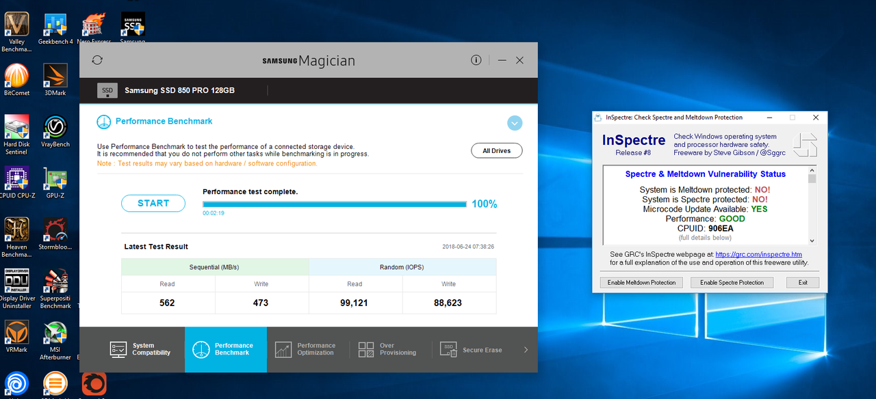Screen dimensions: 876x399
Task: Launch Stormblood benchmark desktop icon
Action: coord(55,234)
